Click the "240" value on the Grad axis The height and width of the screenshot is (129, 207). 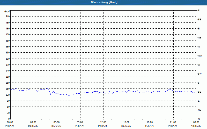8,71
